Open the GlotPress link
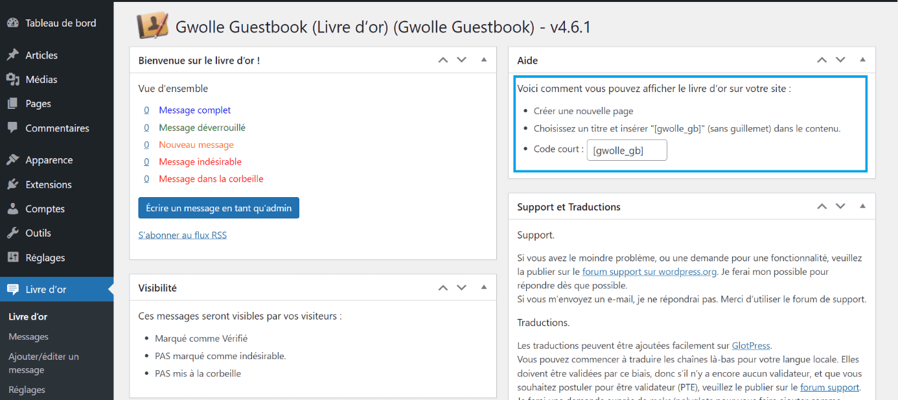Image resolution: width=898 pixels, height=400 pixels. 752,346
